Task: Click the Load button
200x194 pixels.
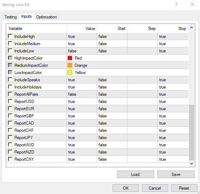Action: click(x=135, y=174)
